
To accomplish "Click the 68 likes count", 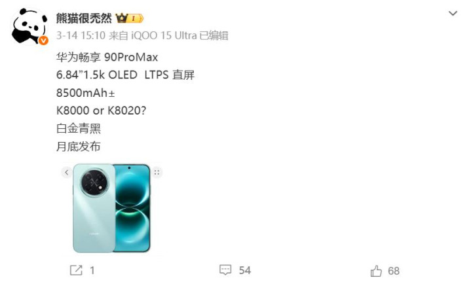I will [394, 271].
